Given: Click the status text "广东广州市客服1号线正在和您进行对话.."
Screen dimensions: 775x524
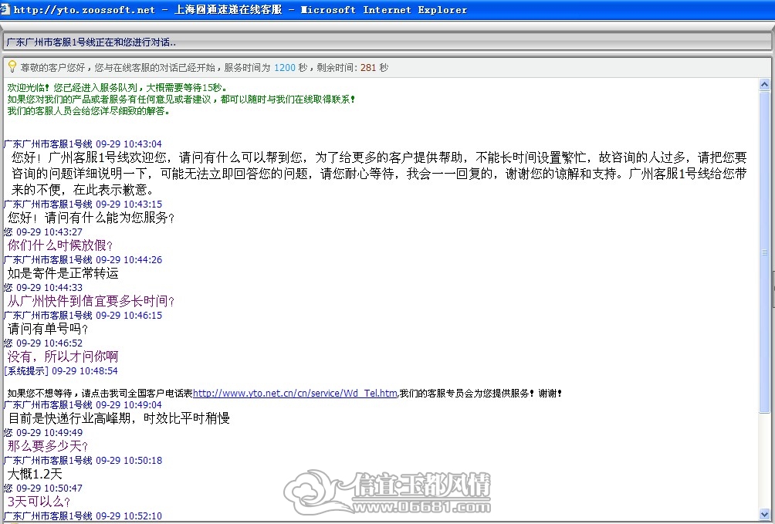Looking at the screenshot, I should click(x=91, y=42).
